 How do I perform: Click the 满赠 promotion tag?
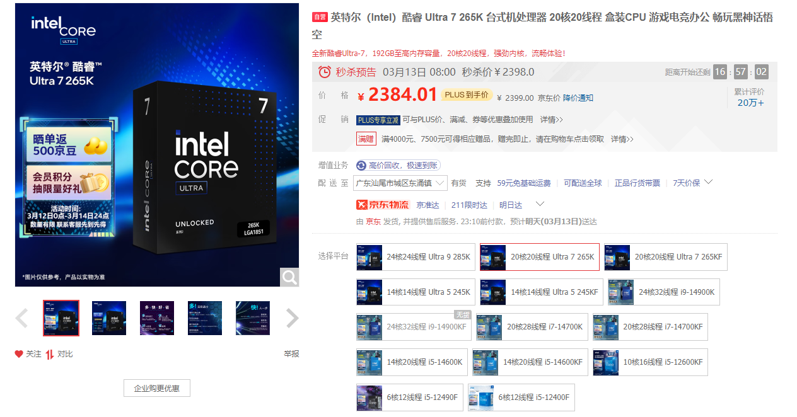366,139
